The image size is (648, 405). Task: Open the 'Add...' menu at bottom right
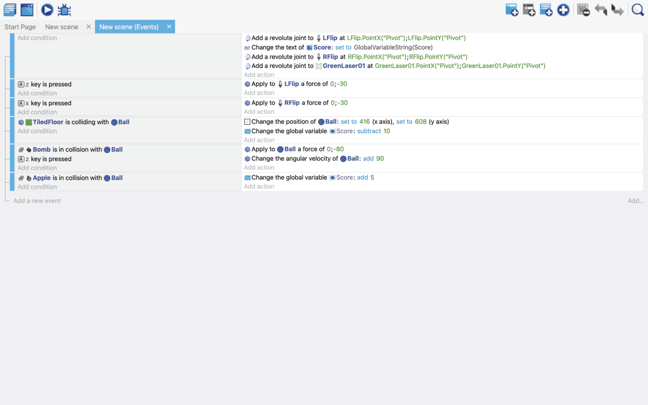[635, 201]
